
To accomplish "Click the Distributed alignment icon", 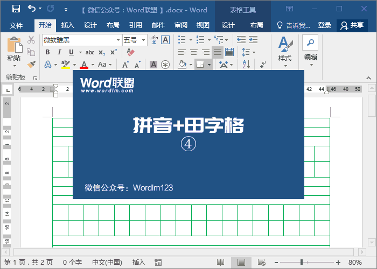I will pyautogui.click(x=229, y=52).
